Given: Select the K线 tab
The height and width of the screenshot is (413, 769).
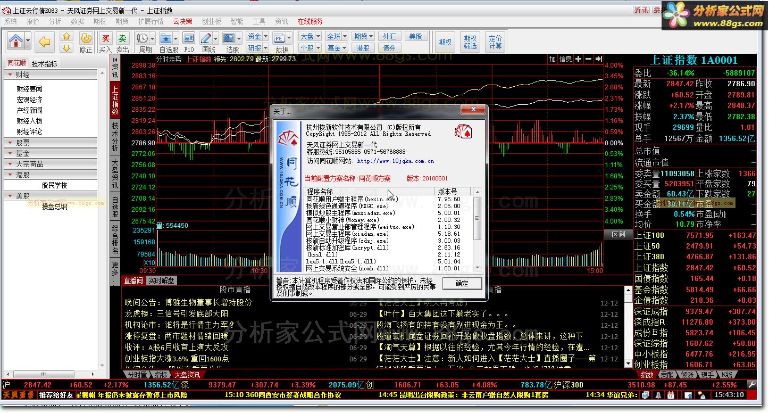Looking at the screenshot, I should point(726,375).
